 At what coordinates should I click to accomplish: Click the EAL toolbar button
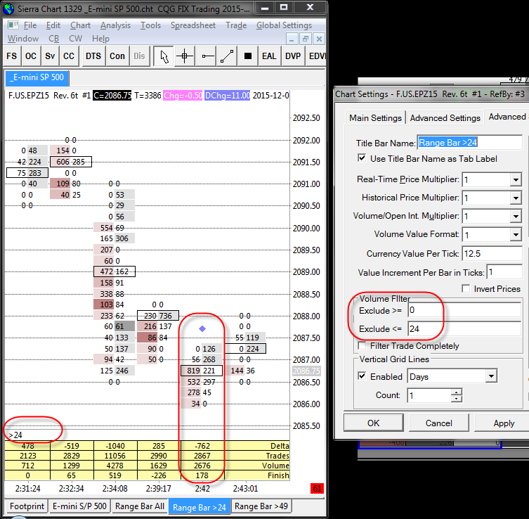coord(269,56)
